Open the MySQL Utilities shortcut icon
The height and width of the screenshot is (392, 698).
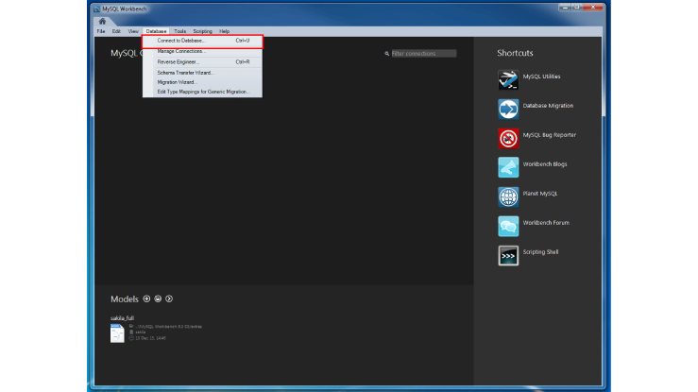point(508,80)
